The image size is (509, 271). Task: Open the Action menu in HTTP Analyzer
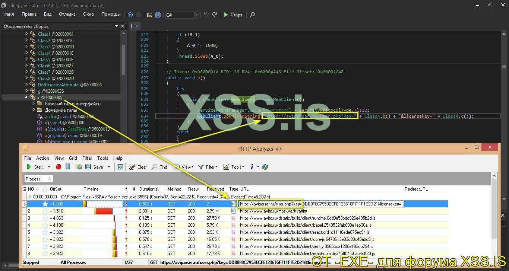click(42, 158)
